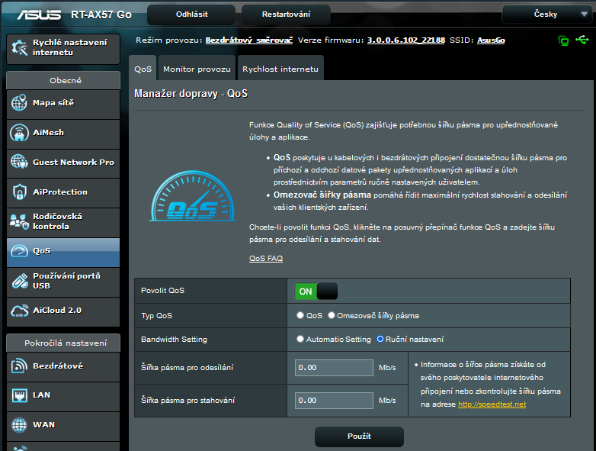Screen dimensions: 596x451
Task: Click the USB status icon in header
Action: [x=583, y=40]
